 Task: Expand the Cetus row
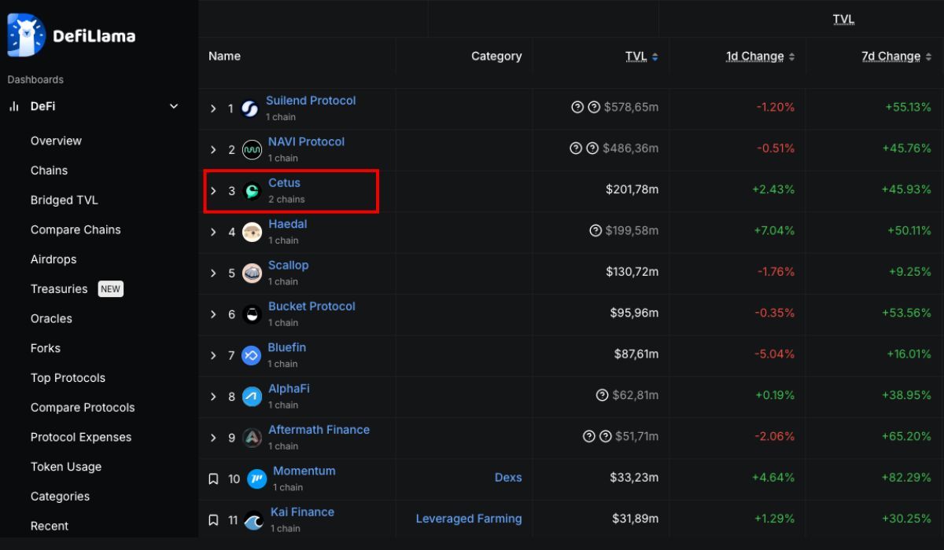click(213, 191)
